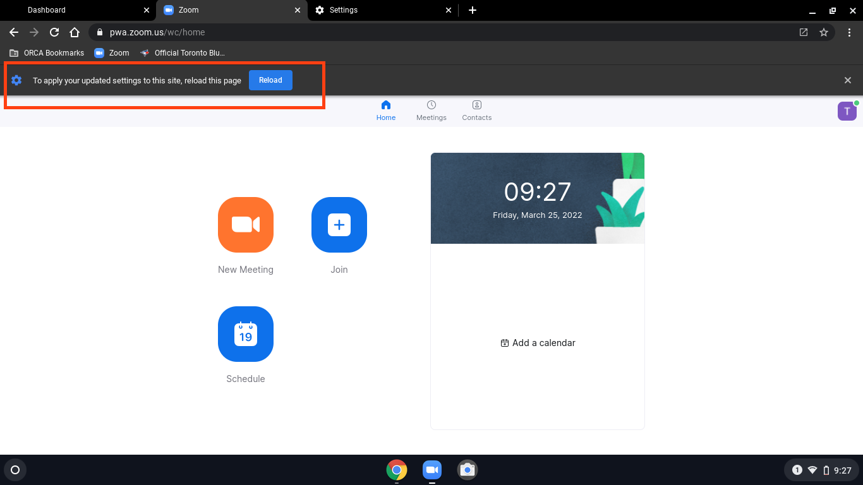863x485 pixels.
Task: Open the notification count badge in tray
Action: [x=797, y=470]
